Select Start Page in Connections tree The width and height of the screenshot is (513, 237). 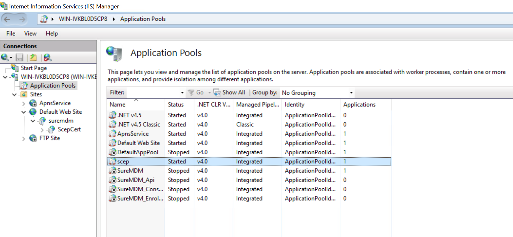(x=34, y=68)
